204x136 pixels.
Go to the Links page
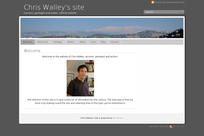point(93,42)
